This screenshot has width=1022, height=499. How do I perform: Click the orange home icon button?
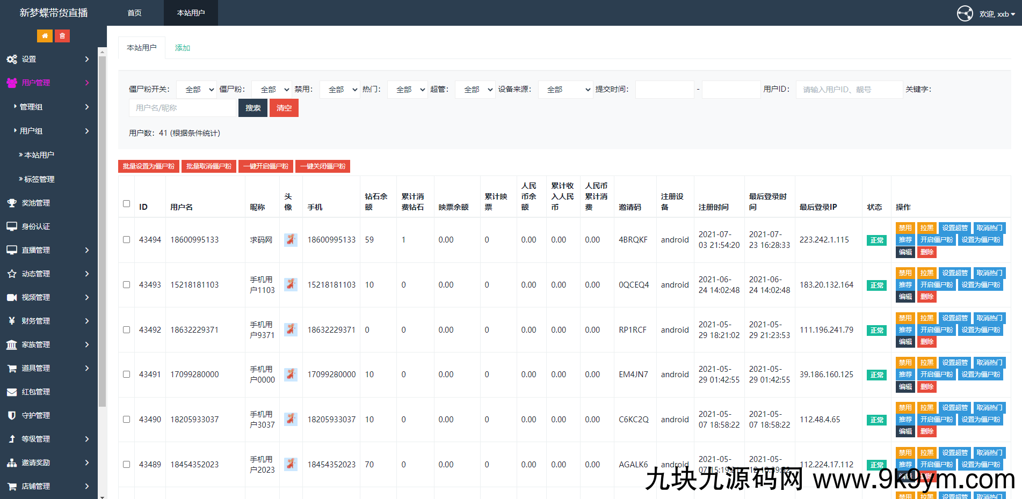pyautogui.click(x=45, y=36)
